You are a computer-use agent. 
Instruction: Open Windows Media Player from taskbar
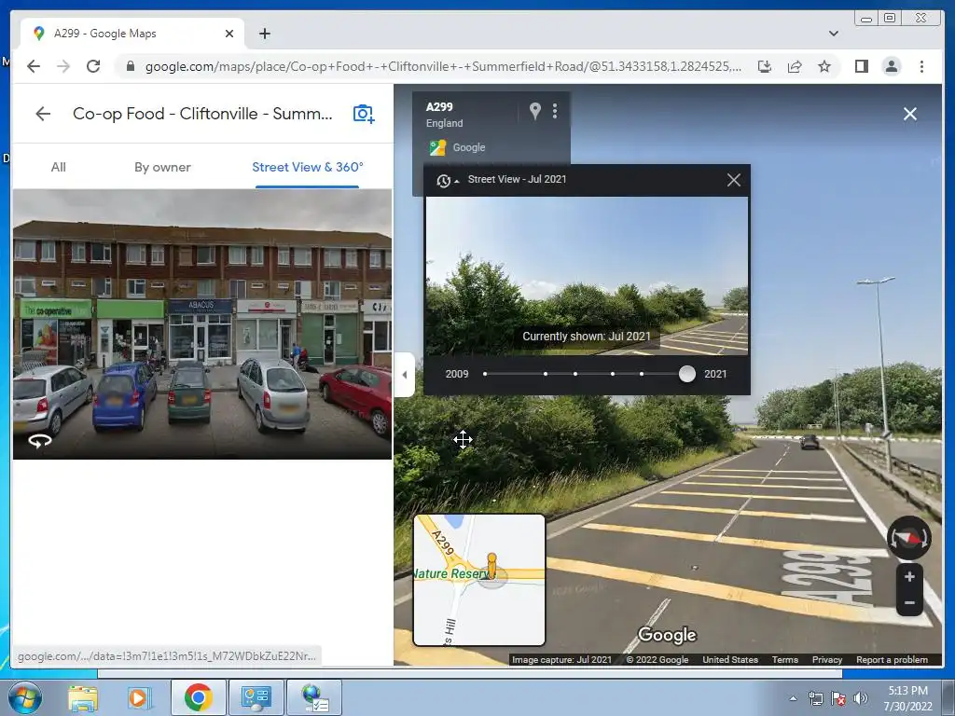tap(138, 697)
